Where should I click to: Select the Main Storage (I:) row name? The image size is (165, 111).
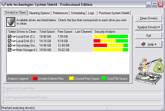click(x=26, y=50)
